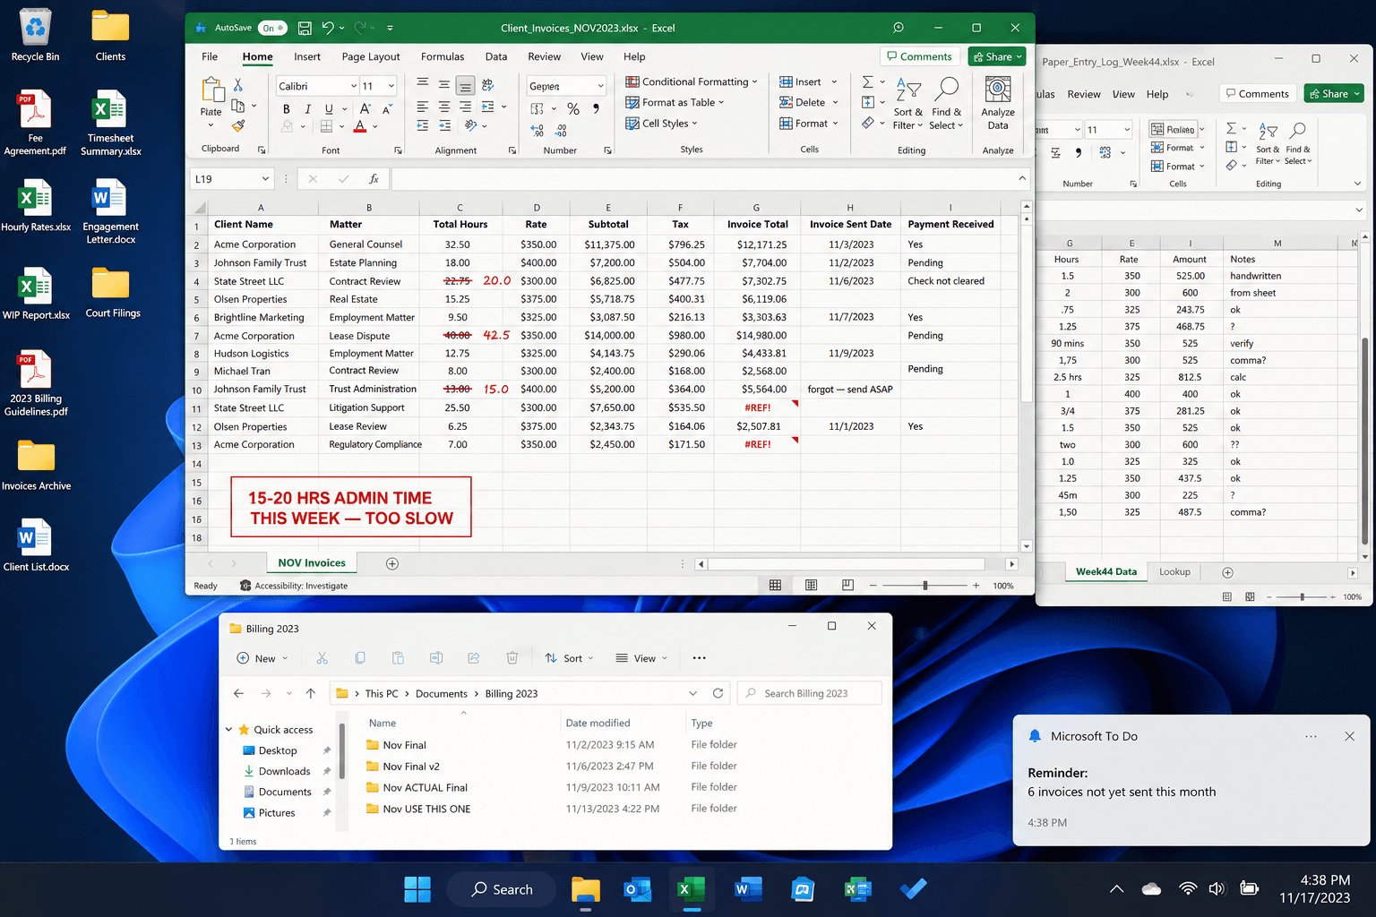This screenshot has height=917, width=1376.
Task: Collapse the Quick access tree in Billing 2023
Action: (x=229, y=730)
